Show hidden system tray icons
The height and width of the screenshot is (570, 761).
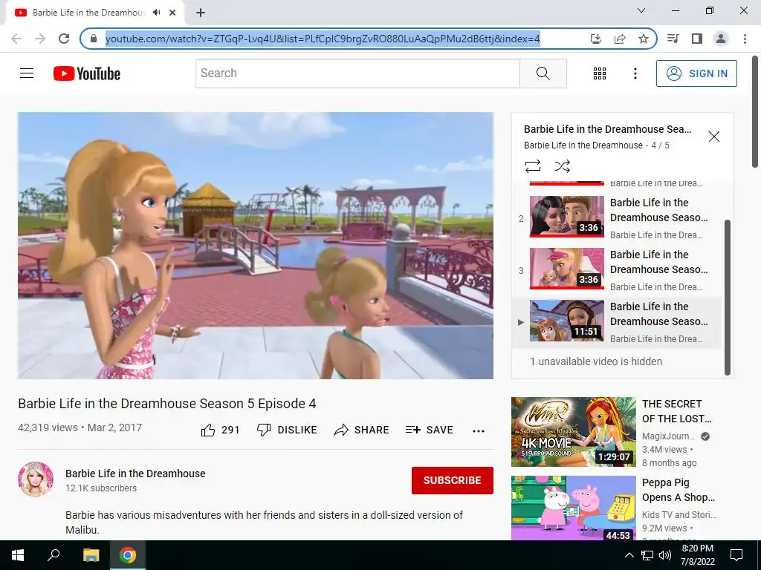point(629,555)
